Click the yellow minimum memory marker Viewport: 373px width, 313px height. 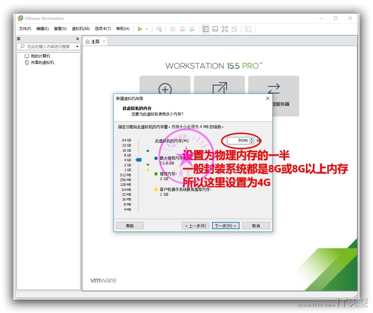coord(148,170)
